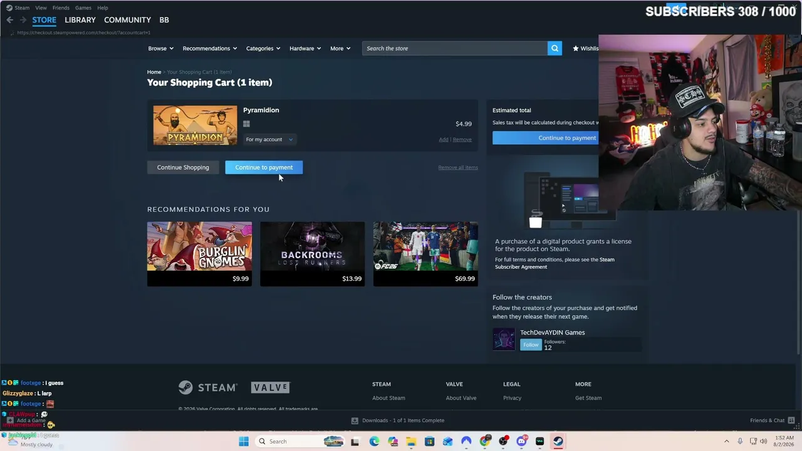Expand the Recommendations menu
The width and height of the screenshot is (802, 451).
click(210, 48)
